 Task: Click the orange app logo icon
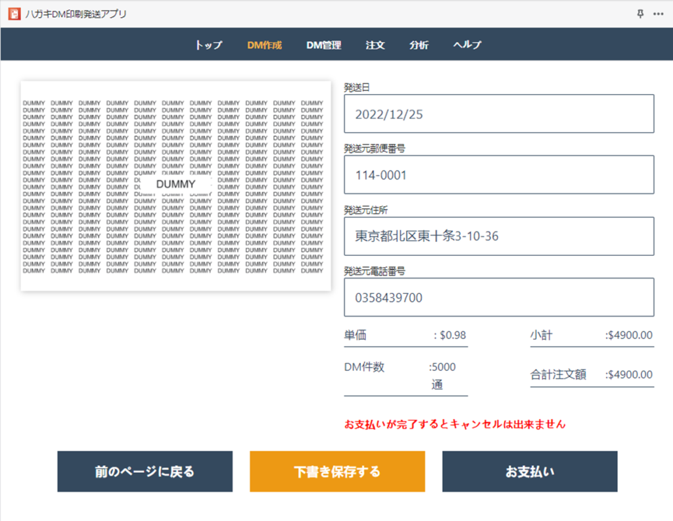[x=13, y=14]
